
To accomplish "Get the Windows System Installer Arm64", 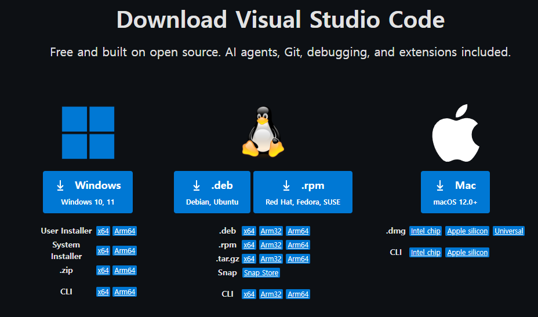I will (x=125, y=251).
